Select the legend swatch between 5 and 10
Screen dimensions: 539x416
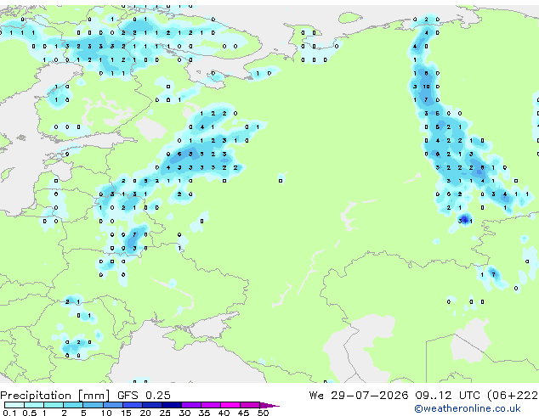point(94,405)
